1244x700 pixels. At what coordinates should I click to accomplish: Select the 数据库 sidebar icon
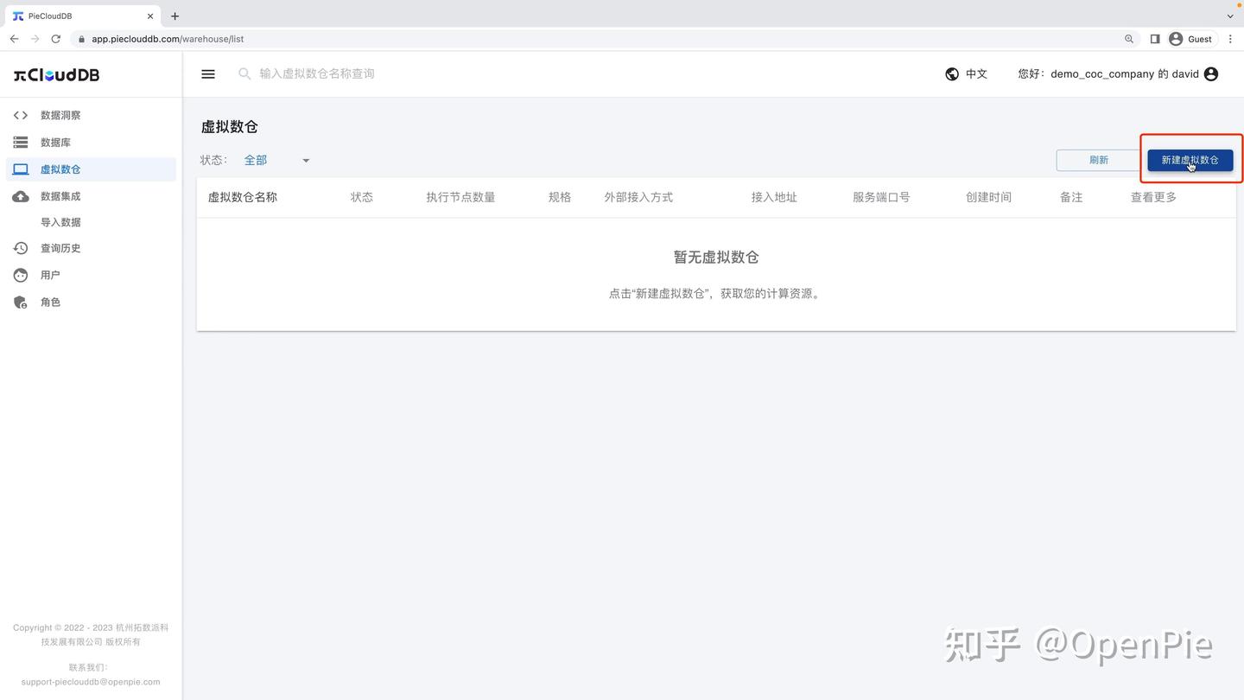(21, 142)
